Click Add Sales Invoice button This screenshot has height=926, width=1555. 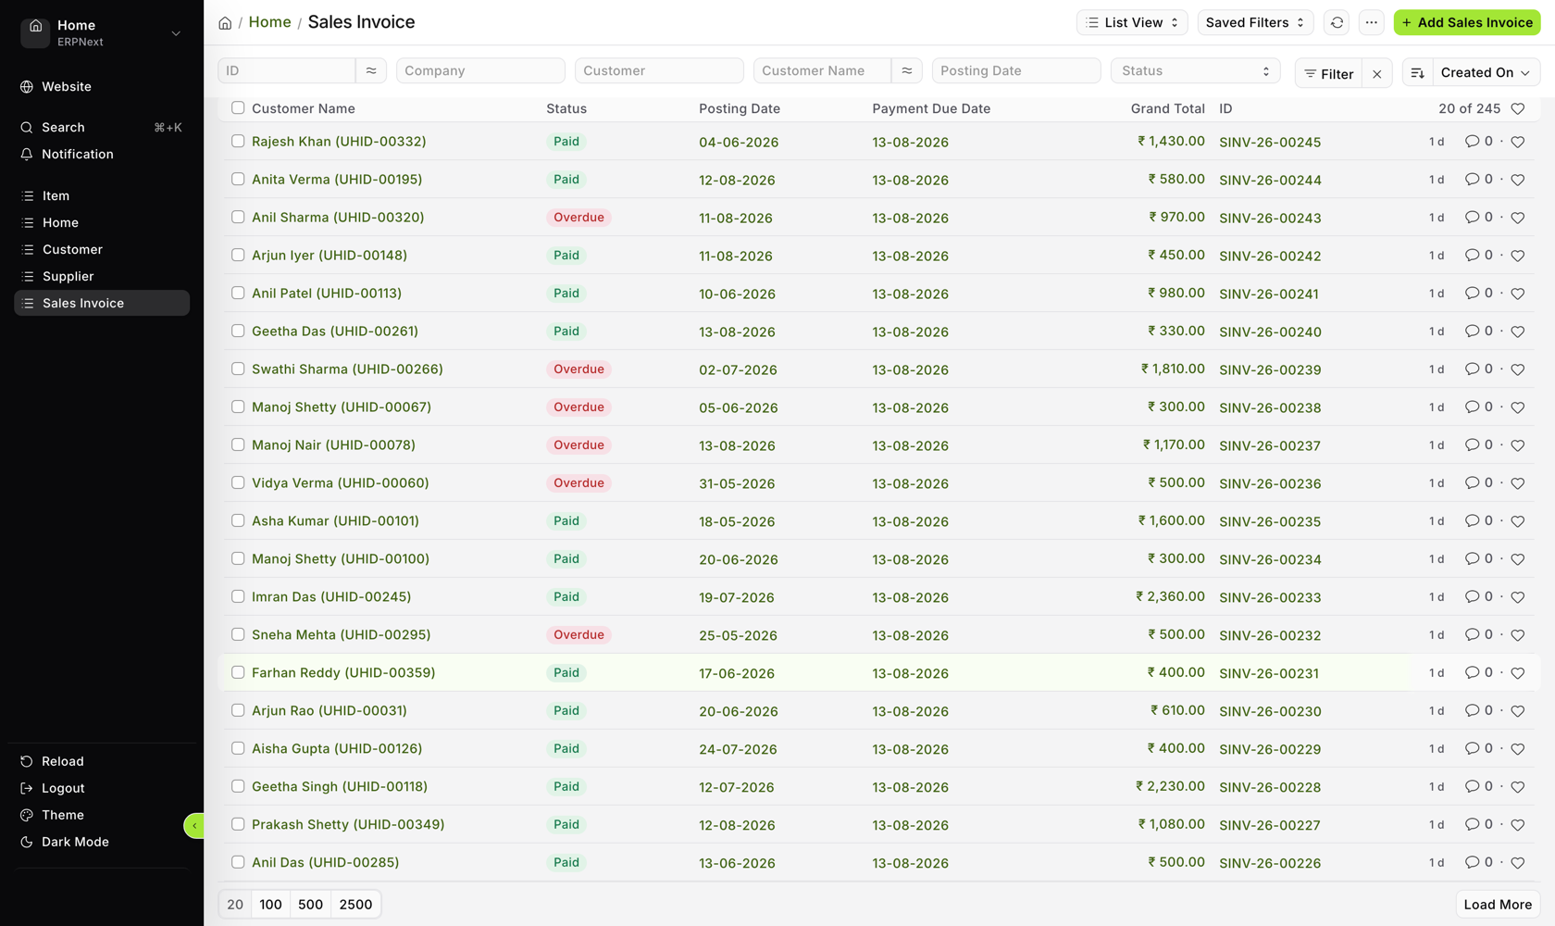click(1467, 22)
